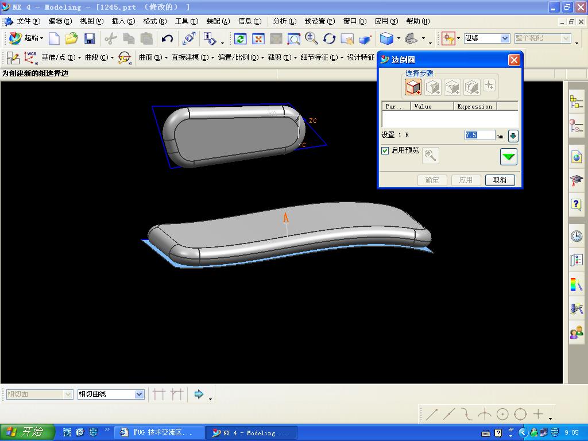
Task: Activate the Pan hand tool
Action: [347, 38]
